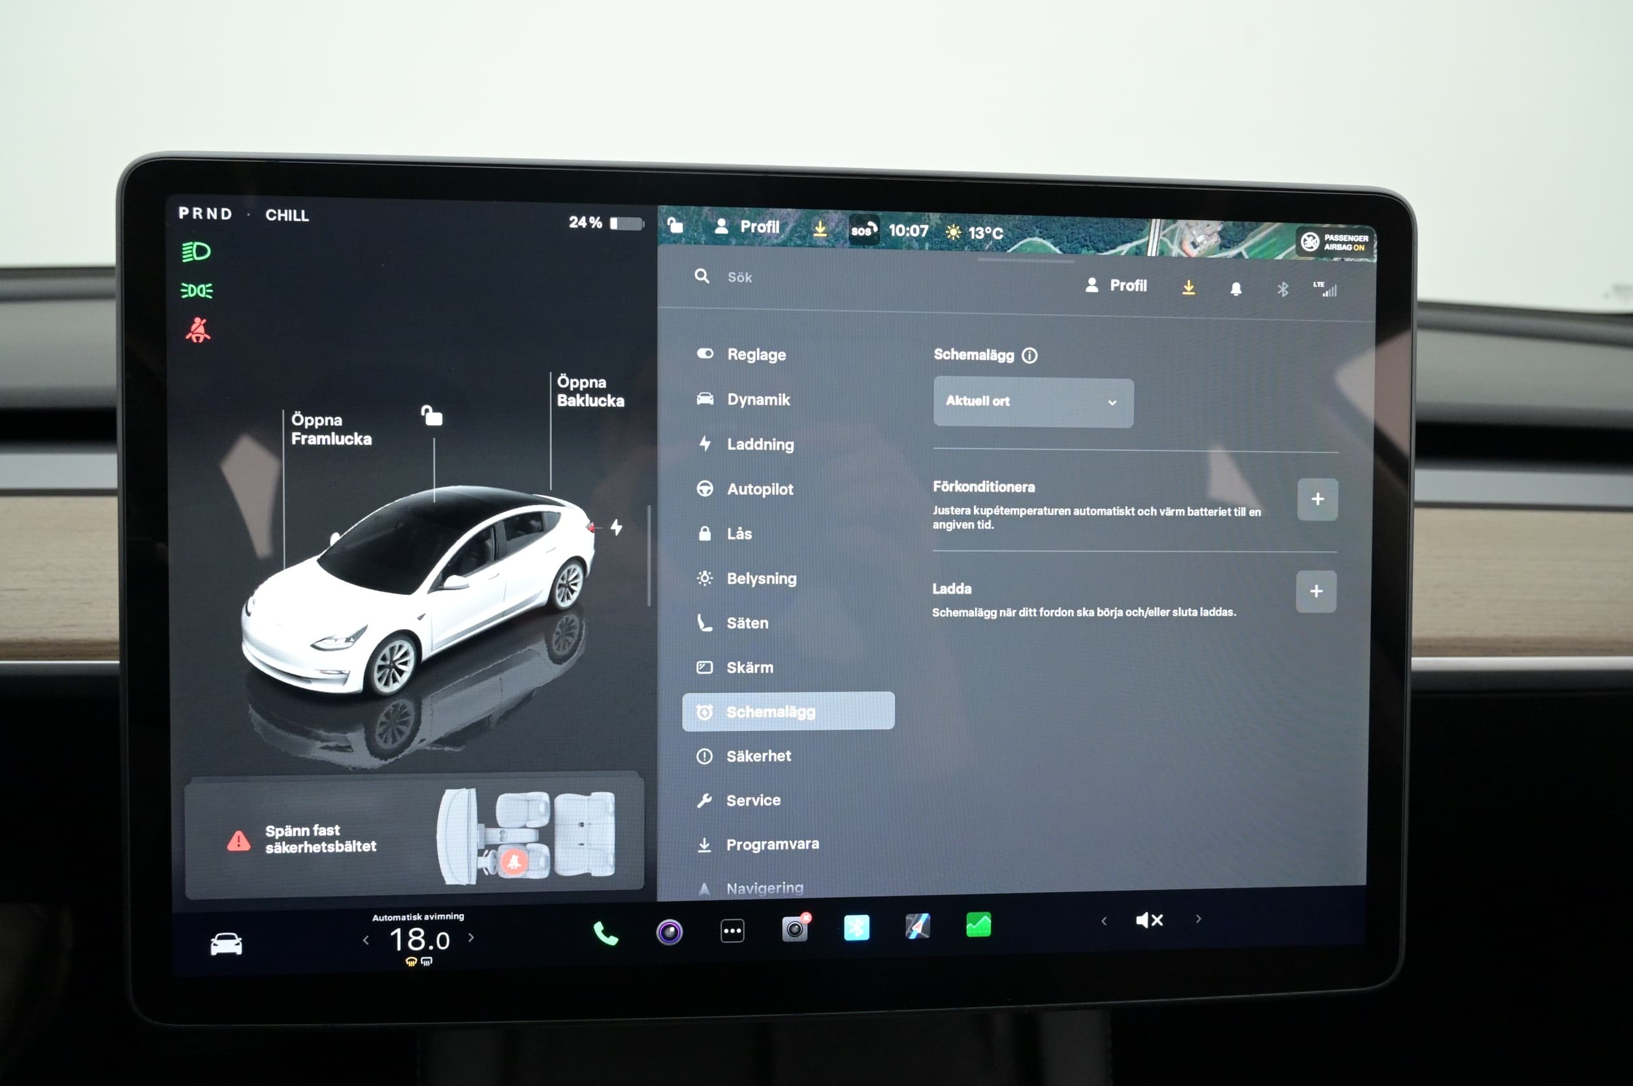The width and height of the screenshot is (1633, 1086).
Task: Toggle the car unlock padlock icon
Action: [432, 415]
